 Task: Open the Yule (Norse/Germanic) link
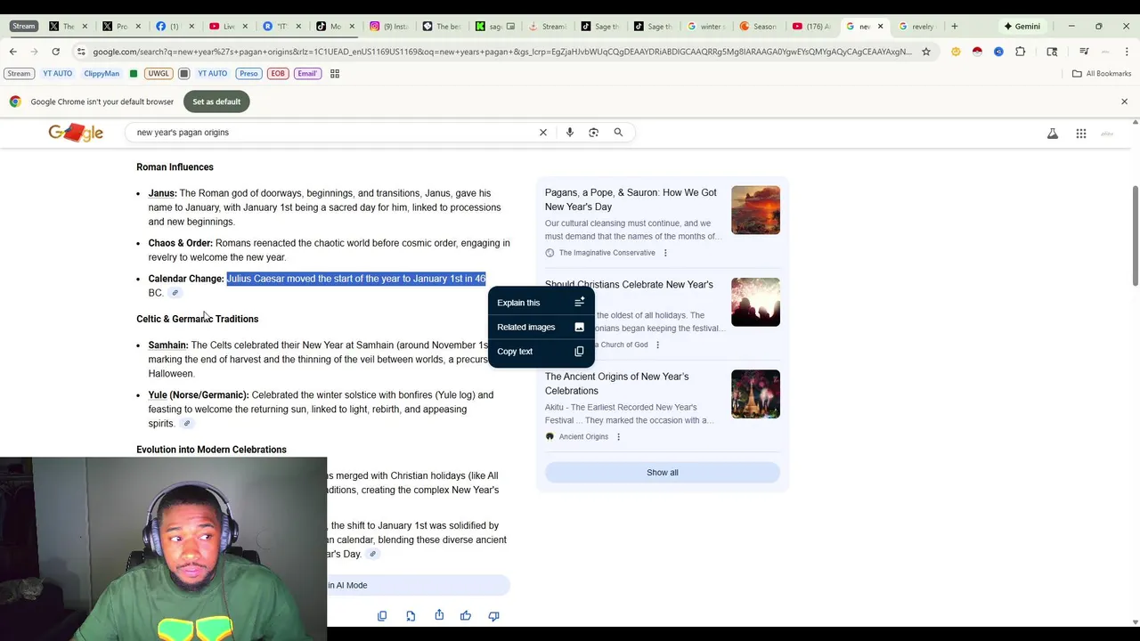pos(198,395)
